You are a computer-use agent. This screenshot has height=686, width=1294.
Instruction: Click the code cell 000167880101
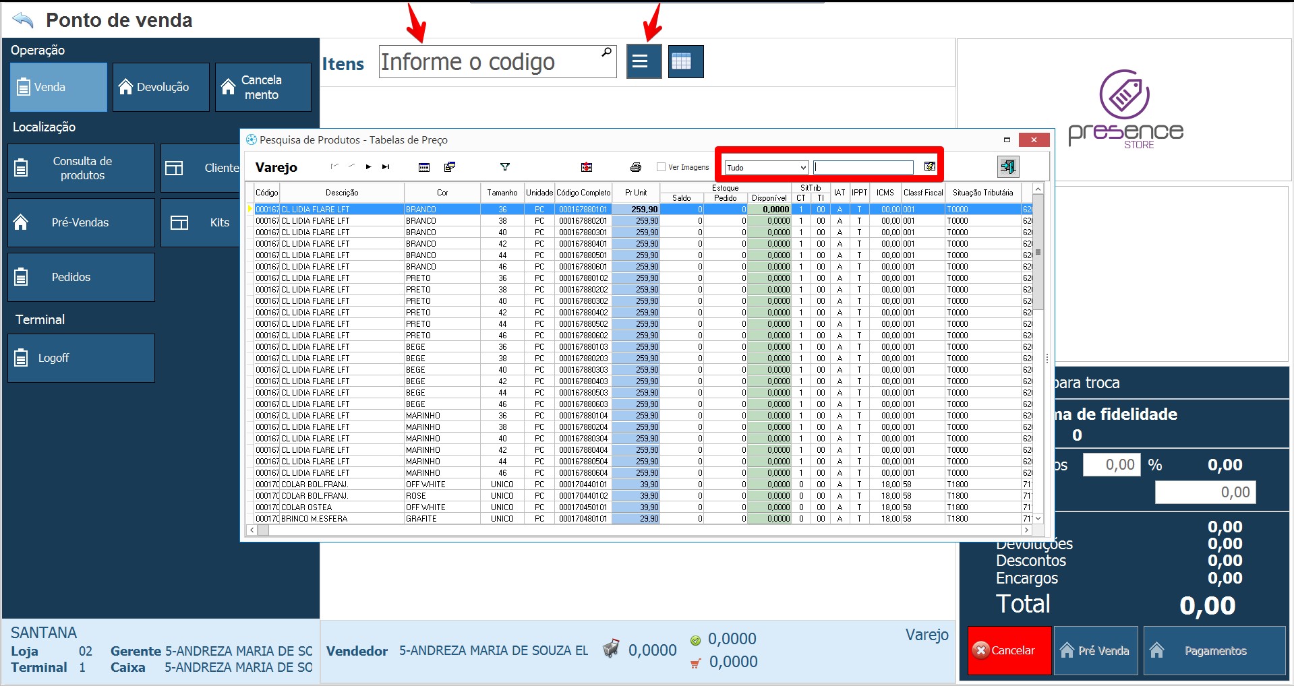[583, 210]
